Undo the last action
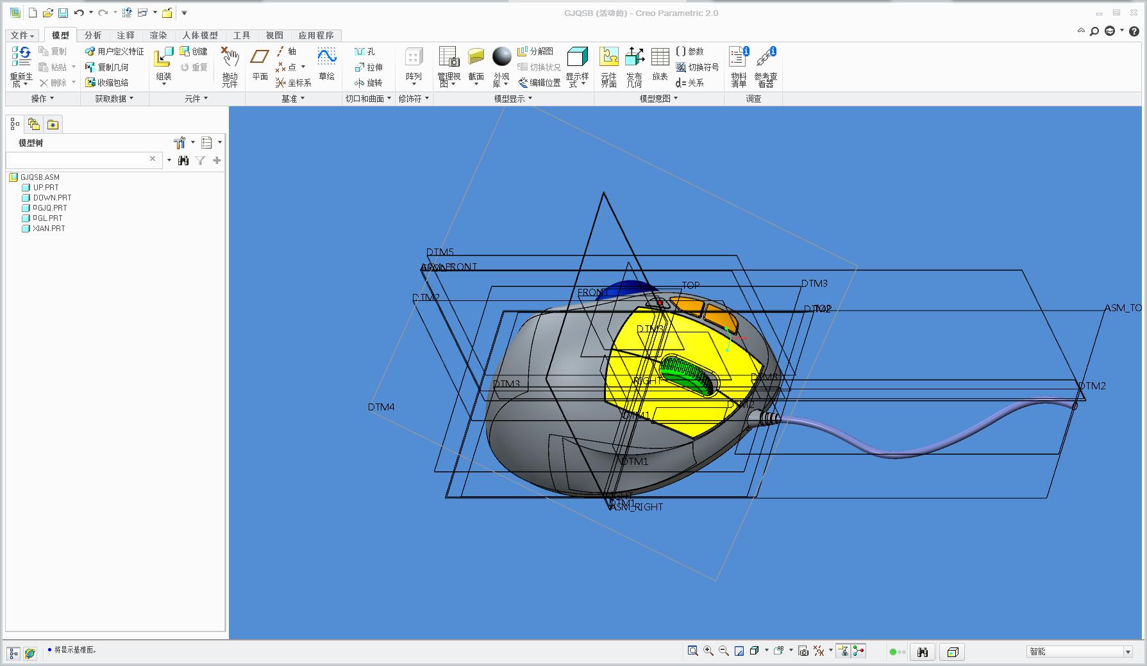 click(x=79, y=13)
